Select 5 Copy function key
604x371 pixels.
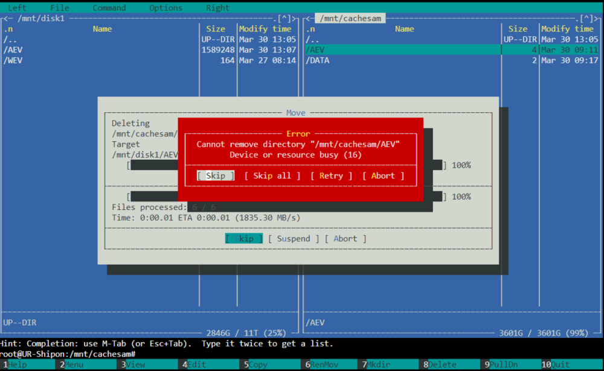click(x=270, y=364)
